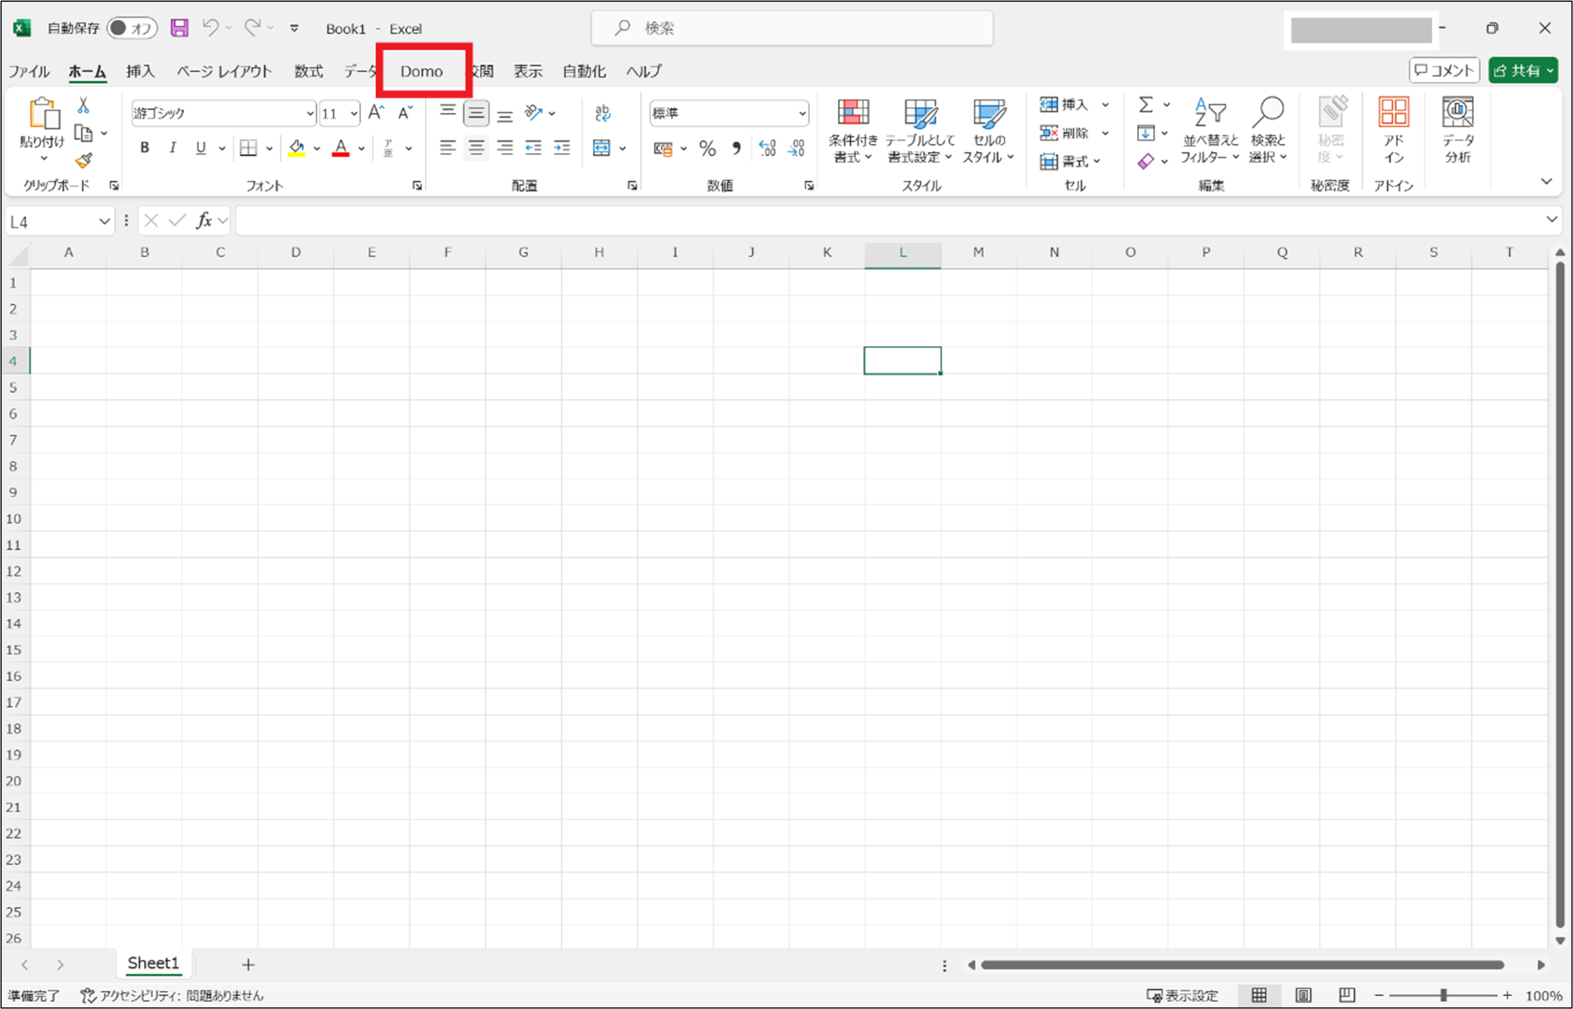
Task: Click the Format Painter brush icon
Action: coord(84,161)
